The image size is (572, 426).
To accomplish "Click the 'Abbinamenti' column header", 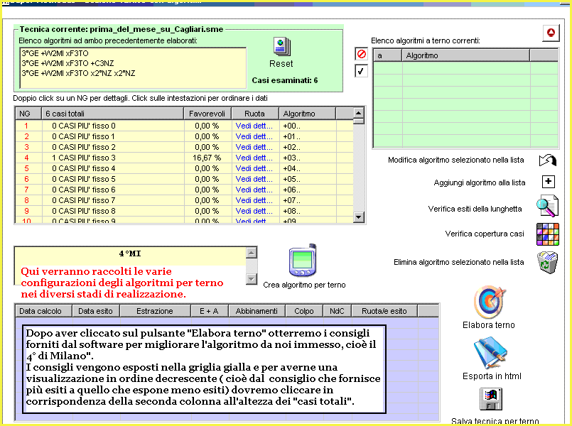I will (257, 311).
